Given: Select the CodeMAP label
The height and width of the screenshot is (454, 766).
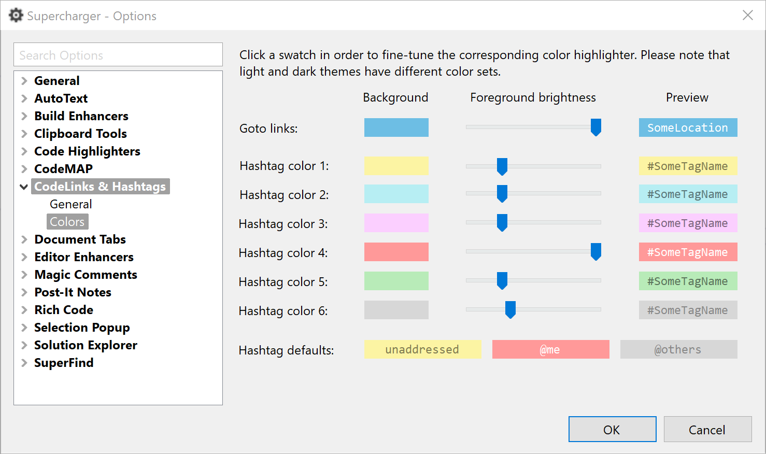Looking at the screenshot, I should tap(64, 169).
